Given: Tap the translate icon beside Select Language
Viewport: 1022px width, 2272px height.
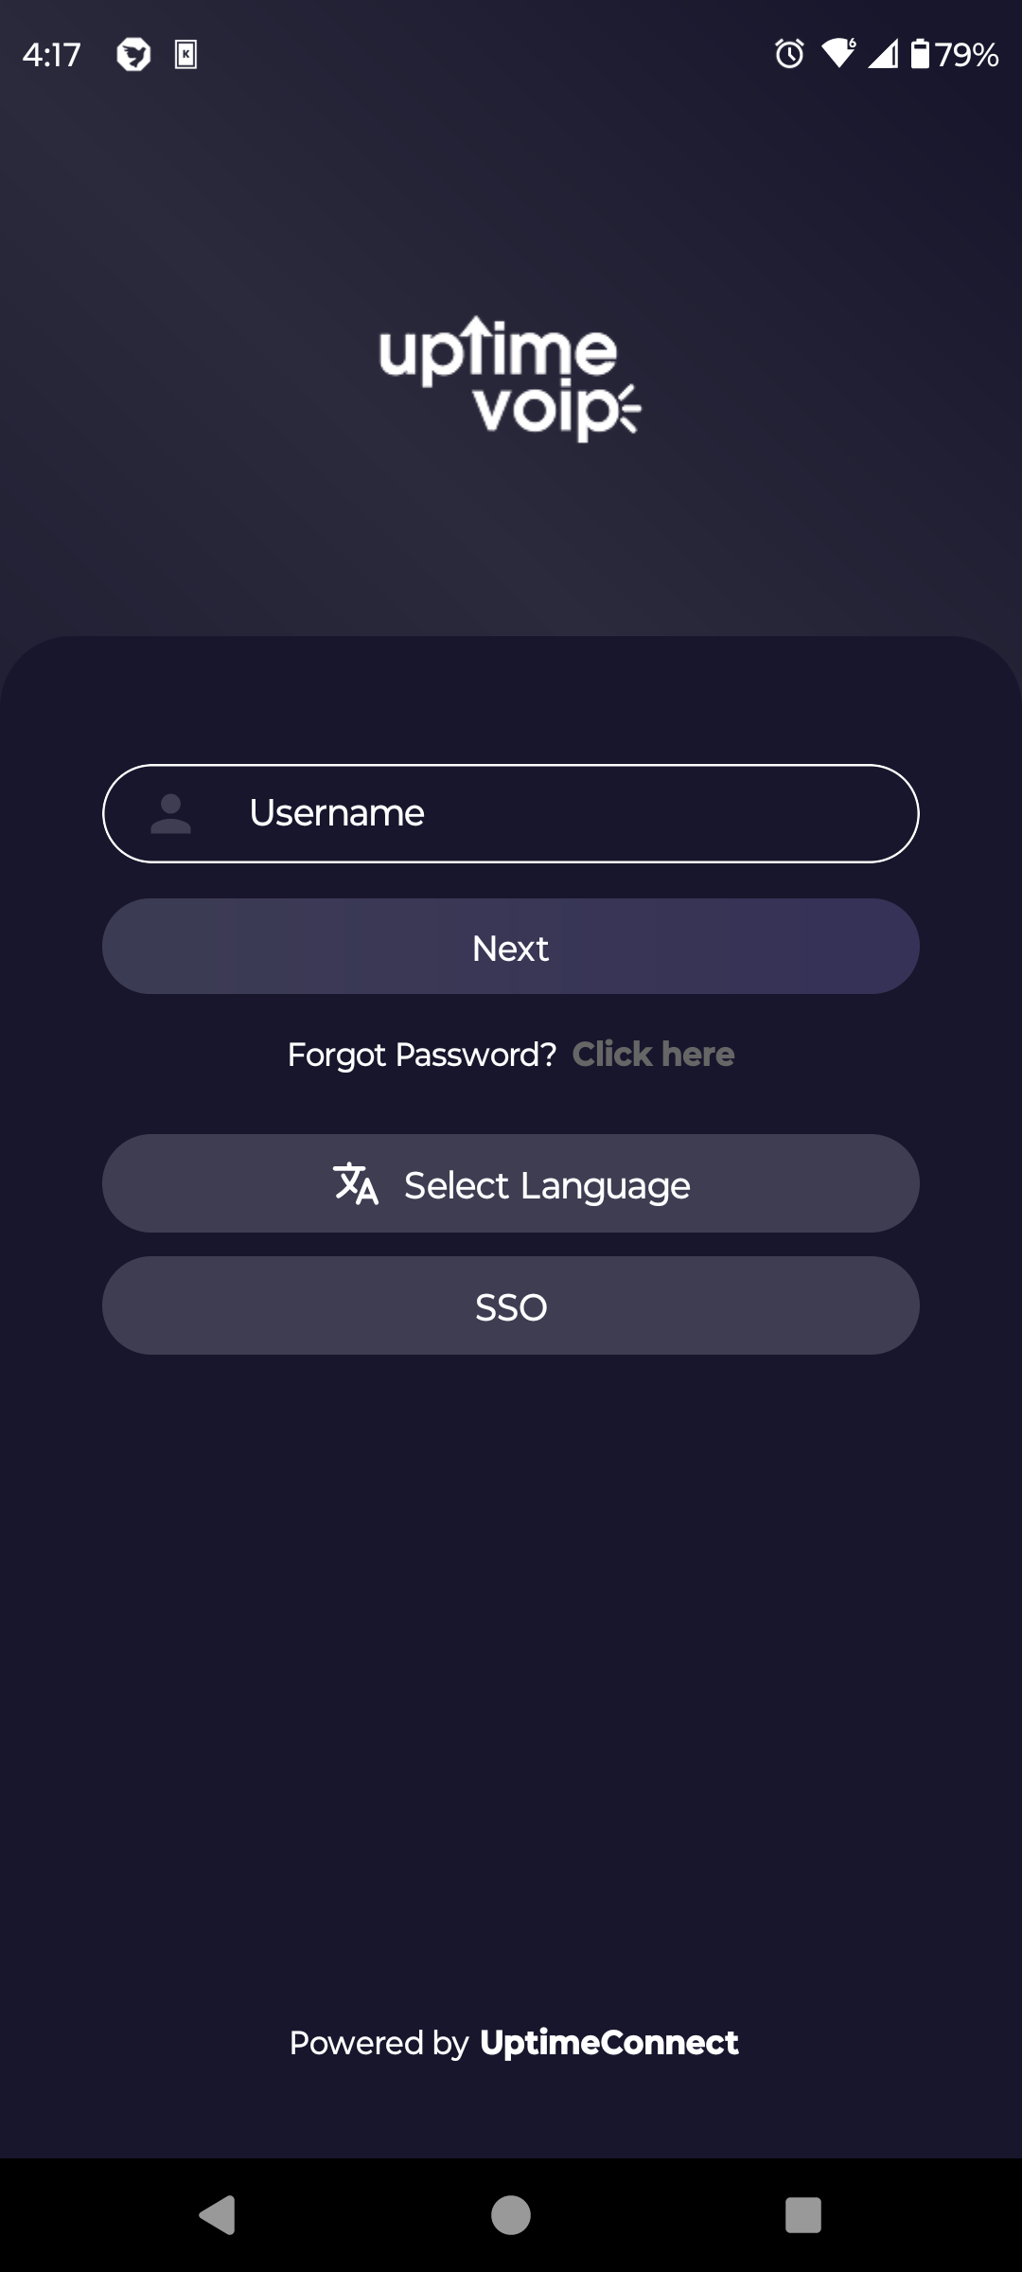Looking at the screenshot, I should coord(356,1183).
